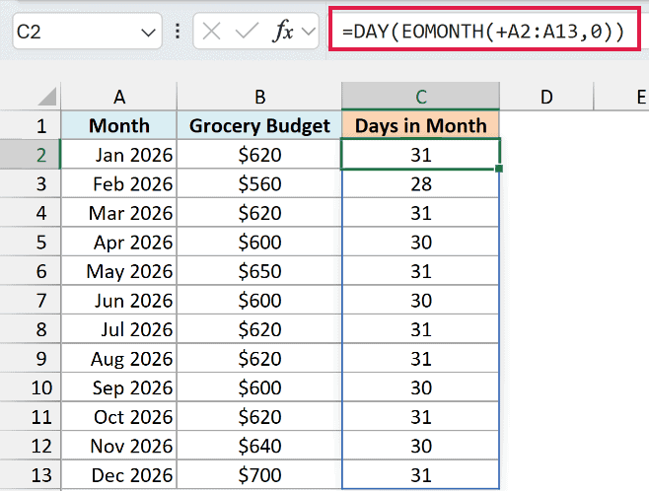Select row 5 header

click(x=31, y=242)
